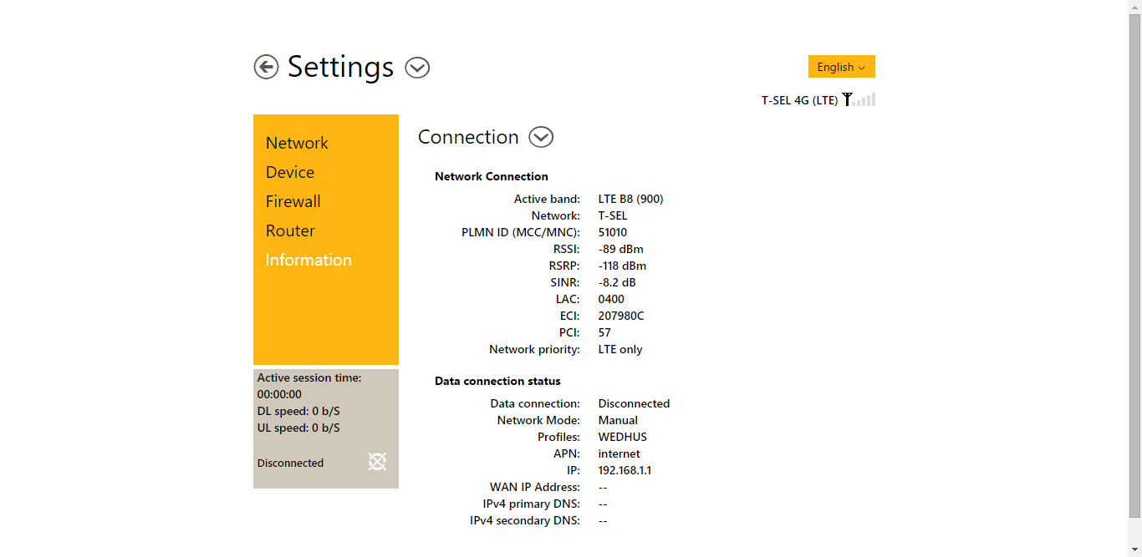Open the Network settings menu
Screen dimensions: 1142x557
[x=297, y=143]
